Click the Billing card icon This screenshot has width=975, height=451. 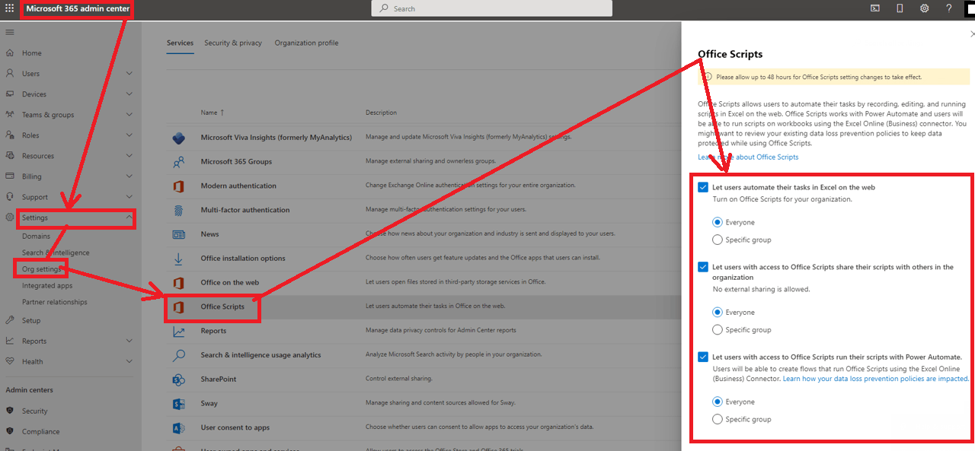10,176
